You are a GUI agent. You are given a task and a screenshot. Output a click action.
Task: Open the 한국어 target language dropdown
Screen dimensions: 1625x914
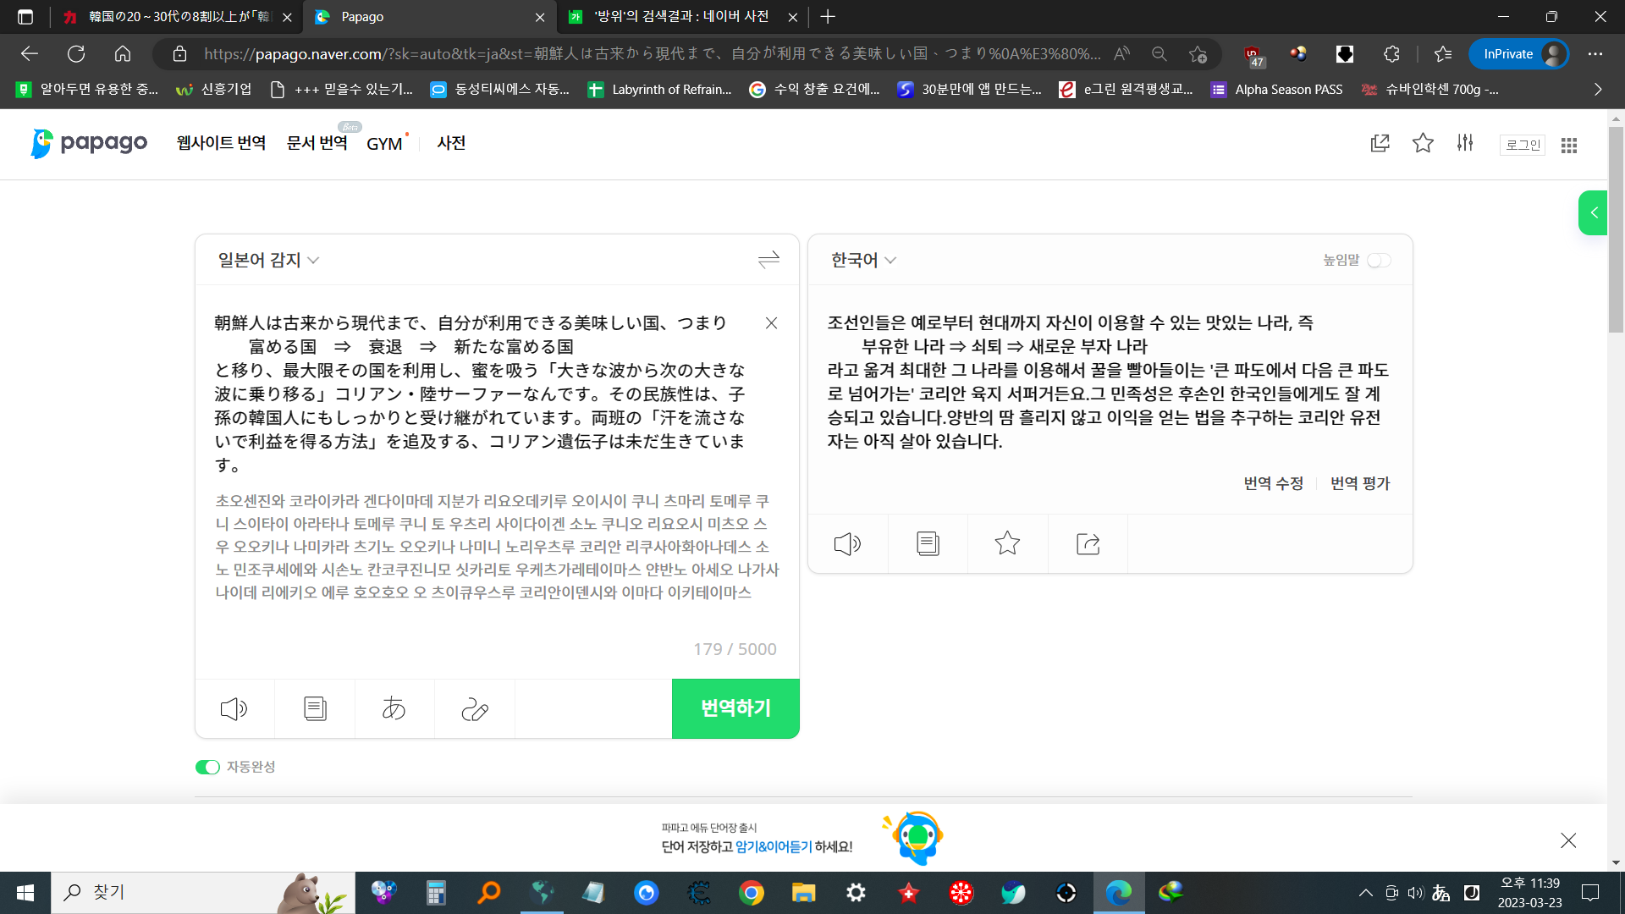point(862,260)
